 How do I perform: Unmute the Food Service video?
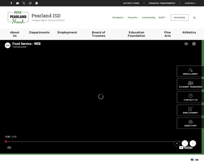click(x=186, y=44)
